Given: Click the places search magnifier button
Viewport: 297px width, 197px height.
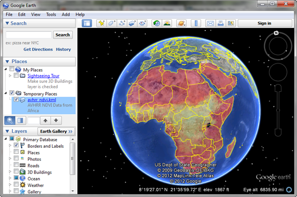Looking at the screenshot, I should tap(10, 120).
